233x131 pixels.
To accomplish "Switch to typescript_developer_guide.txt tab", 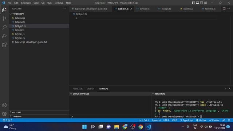I will pos(91,9).
